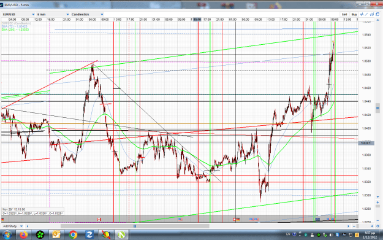Open the green N trading app in taskbar
This screenshot has width=383, height=240.
point(121,235)
